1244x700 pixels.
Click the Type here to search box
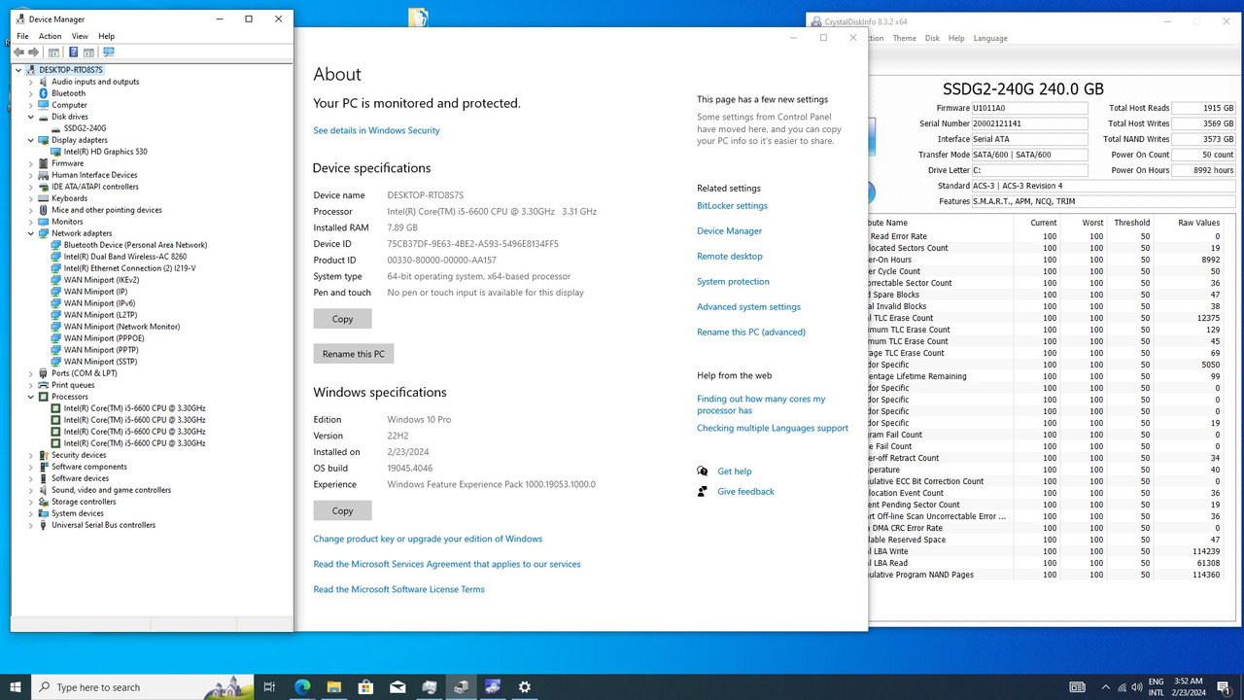click(x=143, y=686)
